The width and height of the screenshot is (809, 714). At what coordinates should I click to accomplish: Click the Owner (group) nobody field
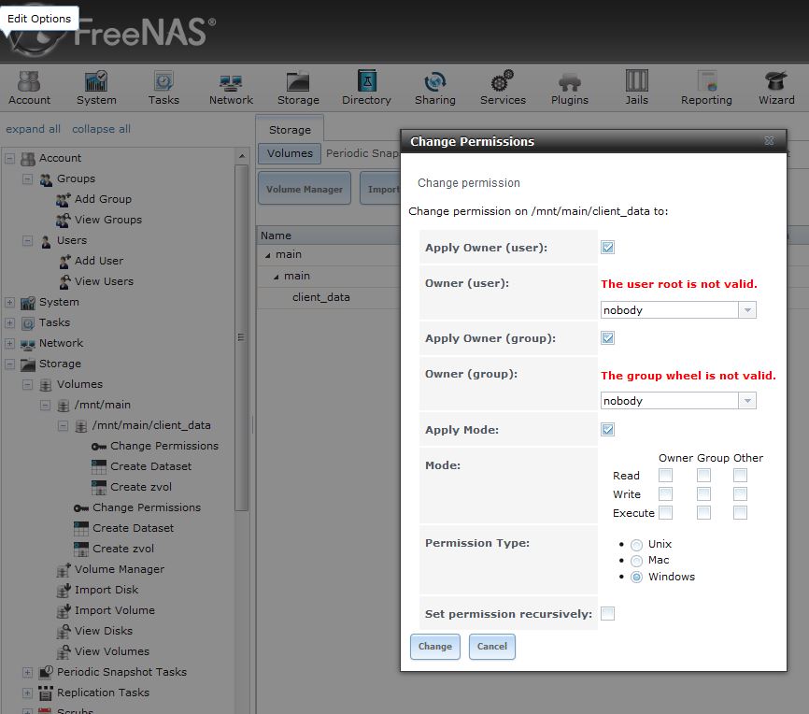[x=670, y=401]
